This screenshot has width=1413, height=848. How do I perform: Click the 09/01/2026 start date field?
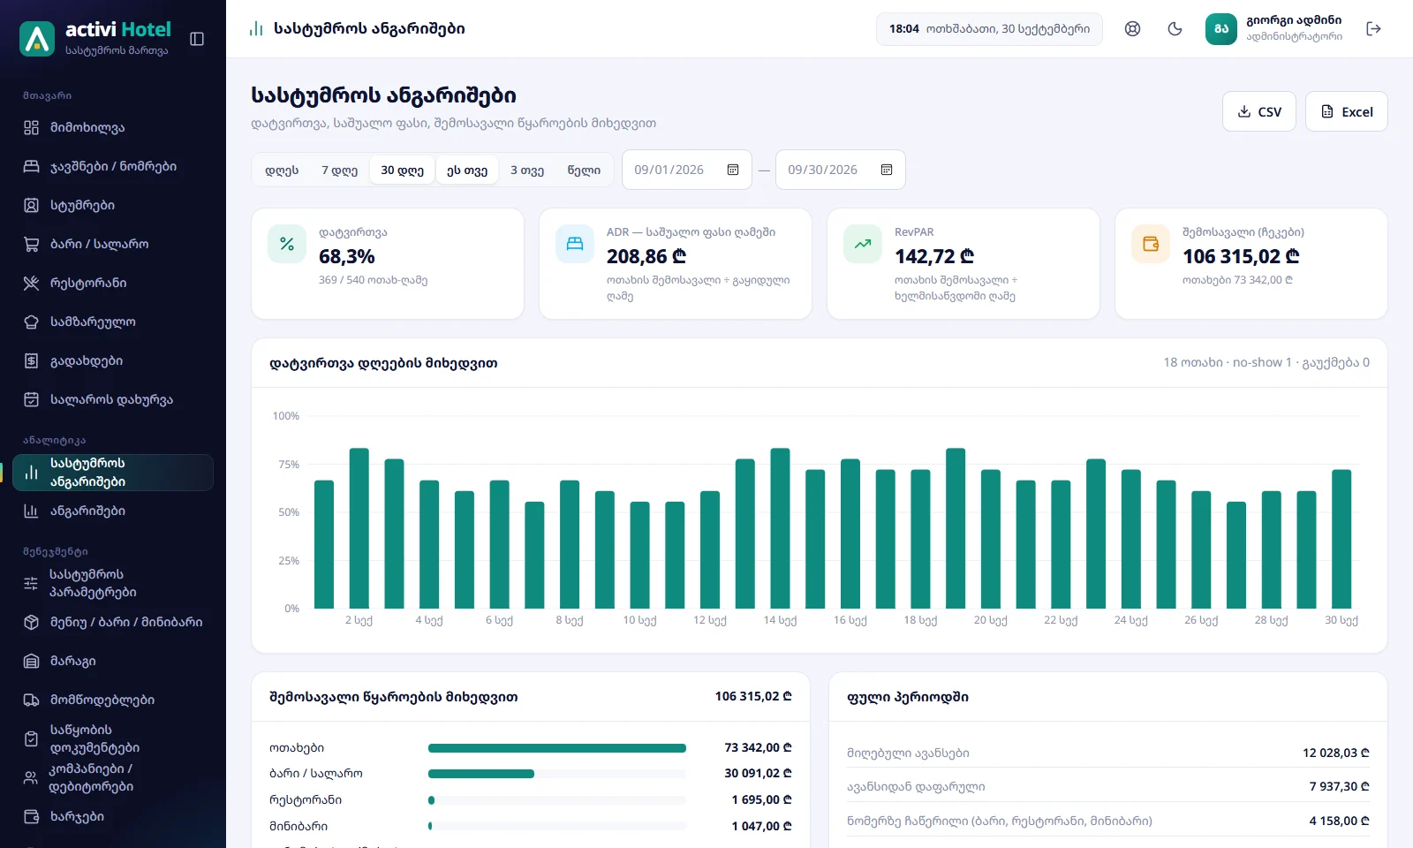[x=687, y=170]
